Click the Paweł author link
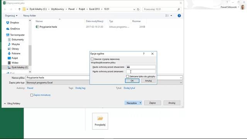247x139 pixels. 30,88
